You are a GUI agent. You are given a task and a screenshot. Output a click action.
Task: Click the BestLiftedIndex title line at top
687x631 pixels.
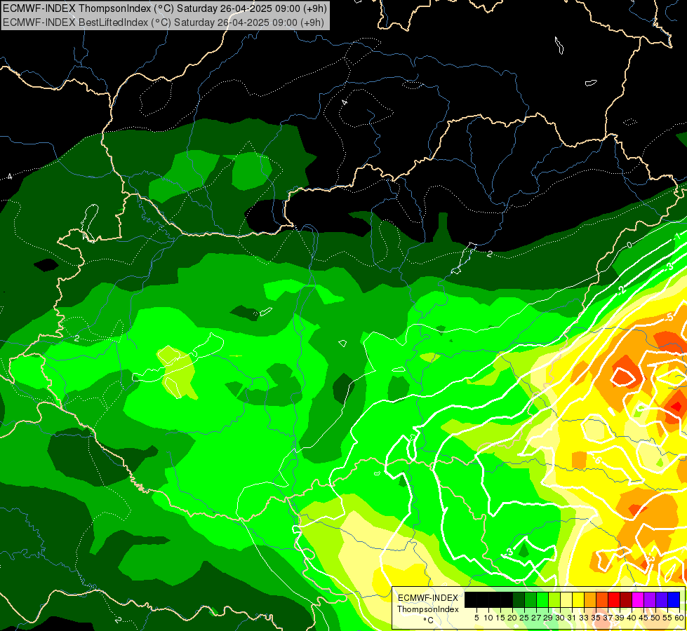[x=164, y=22]
